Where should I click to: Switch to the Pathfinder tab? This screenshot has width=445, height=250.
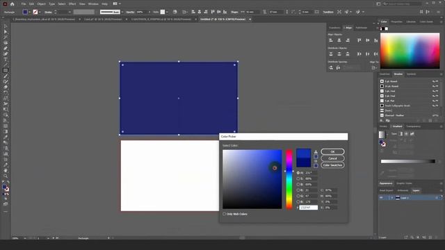(362, 28)
